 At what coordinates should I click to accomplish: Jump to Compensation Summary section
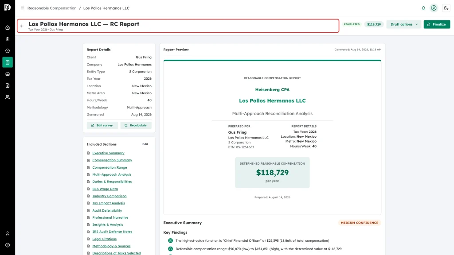(112, 160)
